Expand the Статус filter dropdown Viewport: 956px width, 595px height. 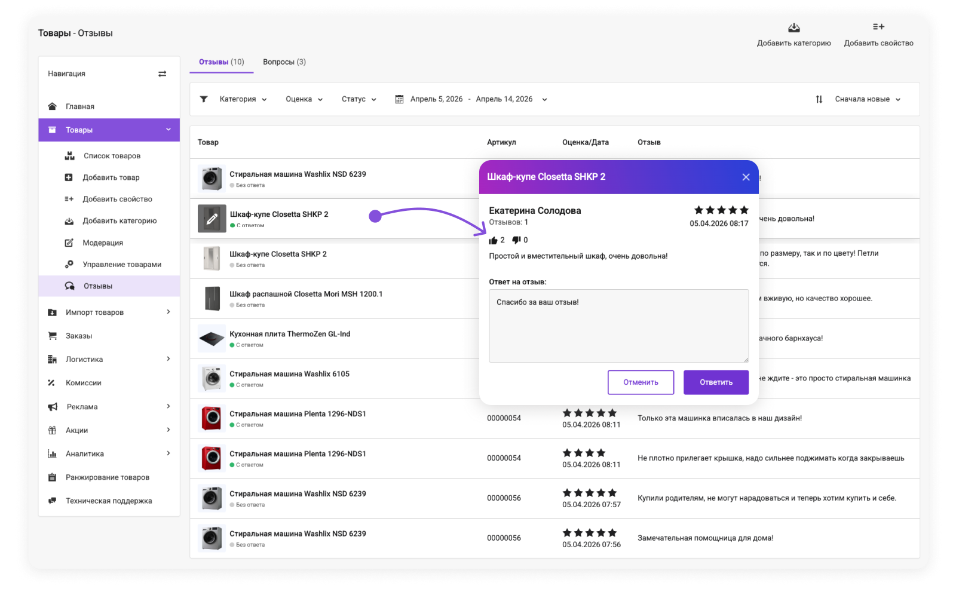(358, 99)
